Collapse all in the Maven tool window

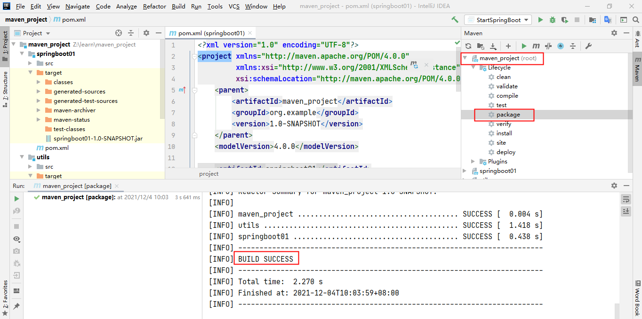(x=573, y=46)
